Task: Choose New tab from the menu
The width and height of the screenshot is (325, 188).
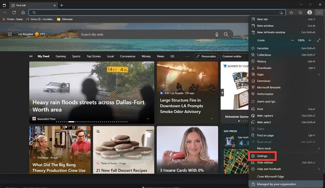Action: coord(286,19)
